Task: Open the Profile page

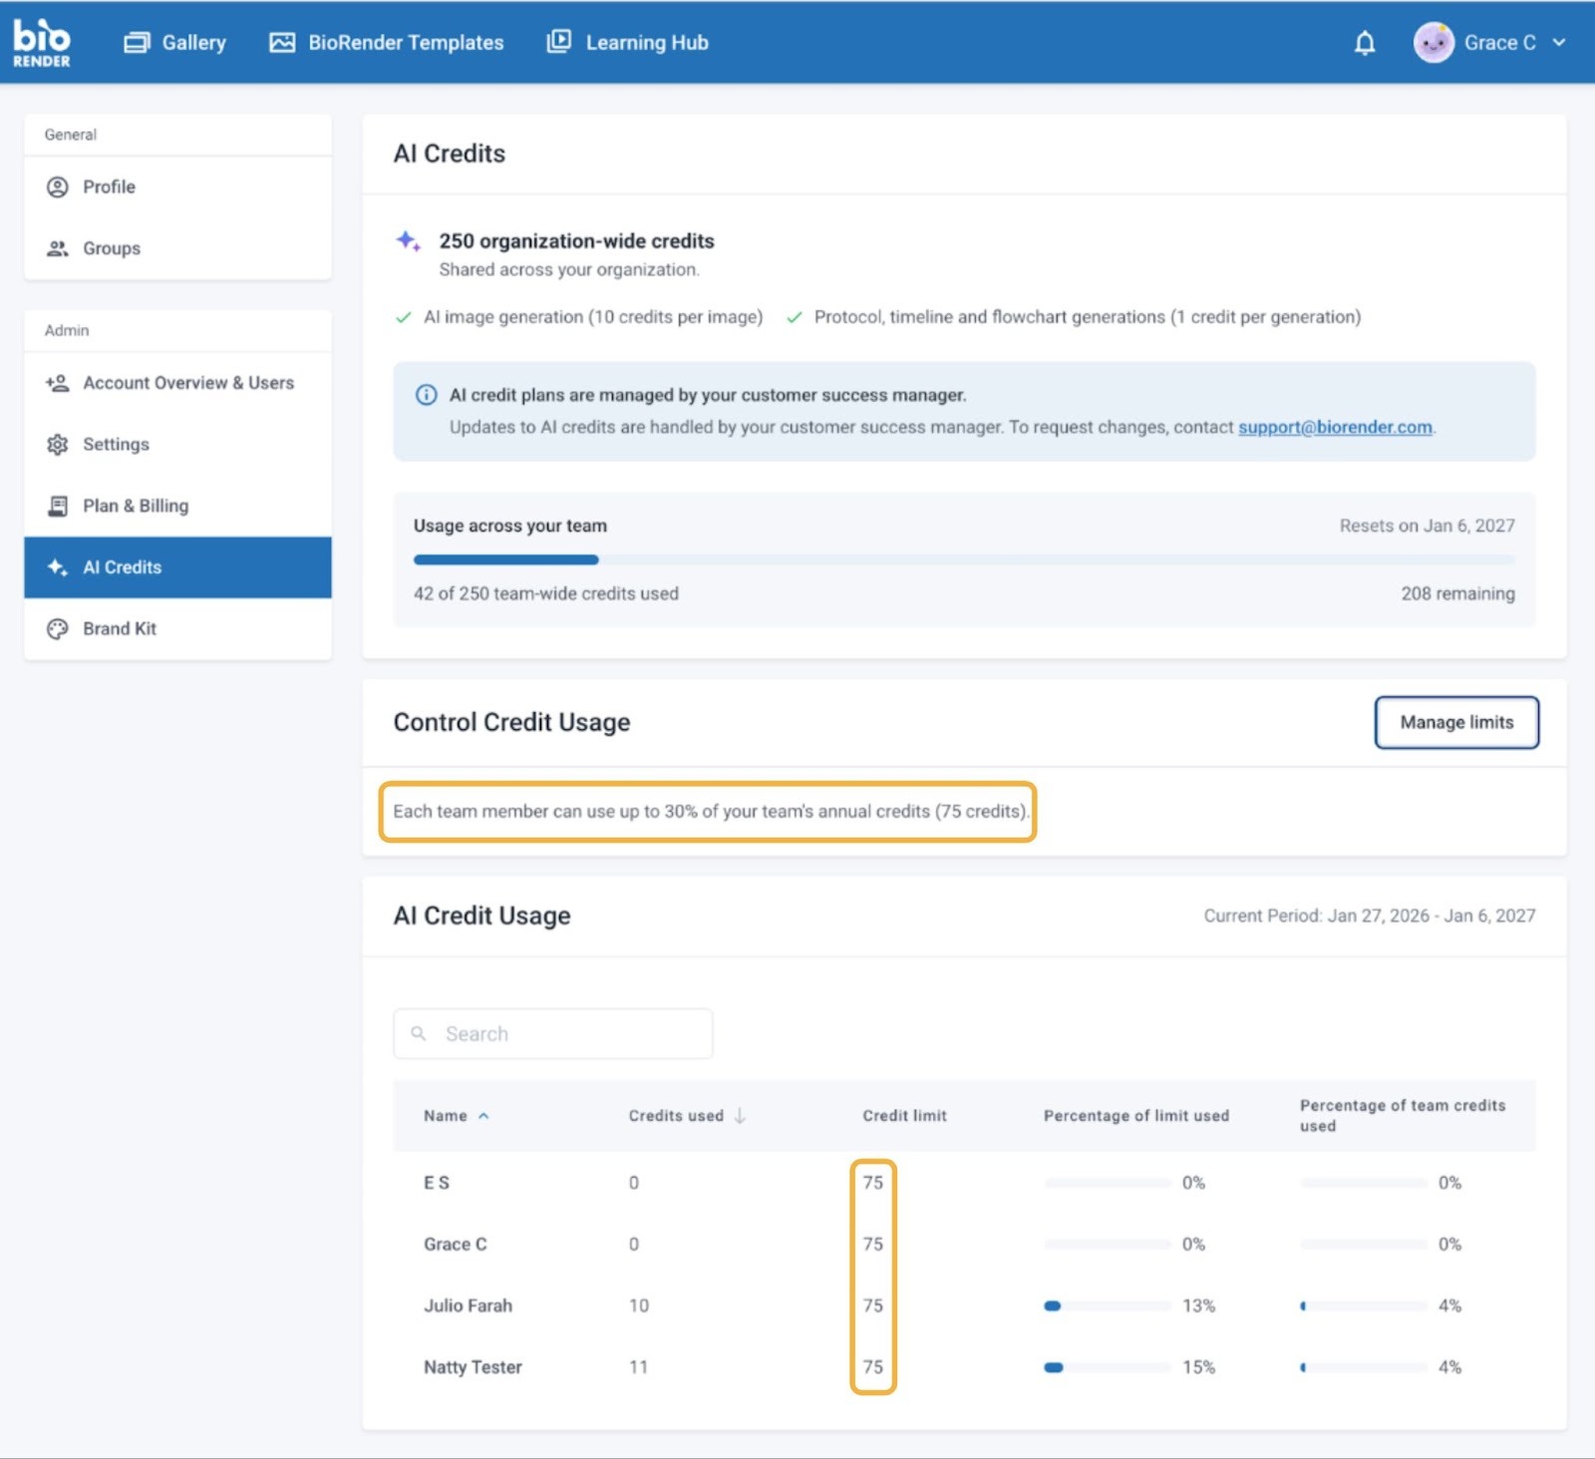Action: click(177, 186)
